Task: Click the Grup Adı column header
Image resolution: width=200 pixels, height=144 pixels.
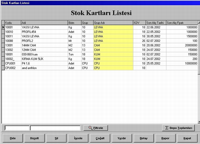Action: pyautogui.click(x=113, y=23)
